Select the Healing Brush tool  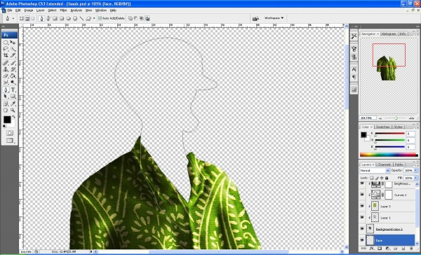click(6, 63)
